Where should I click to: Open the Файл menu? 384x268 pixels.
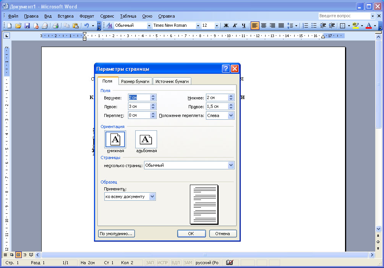click(x=13, y=16)
